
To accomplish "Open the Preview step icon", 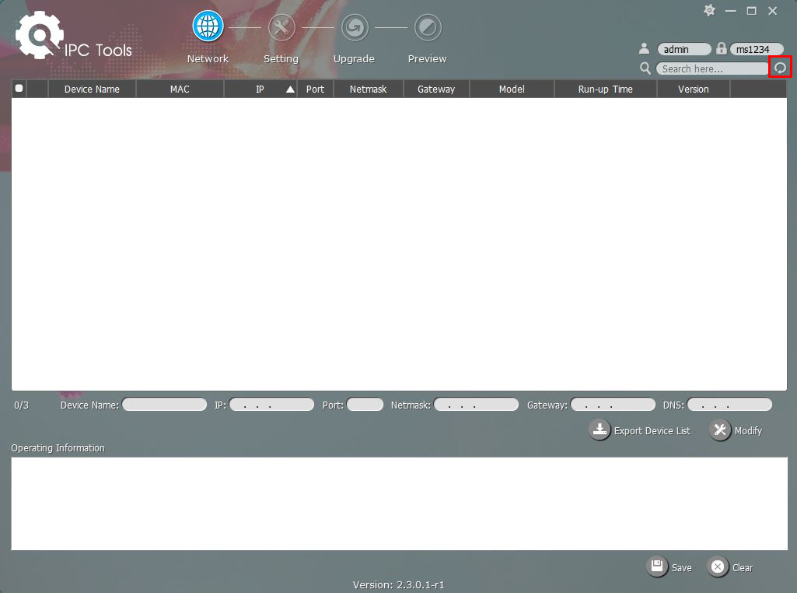I will click(428, 28).
